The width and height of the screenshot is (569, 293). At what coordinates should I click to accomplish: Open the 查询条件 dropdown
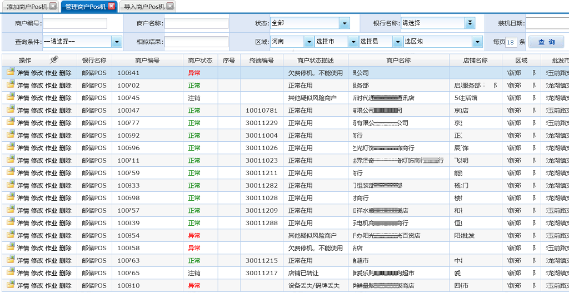117,42
